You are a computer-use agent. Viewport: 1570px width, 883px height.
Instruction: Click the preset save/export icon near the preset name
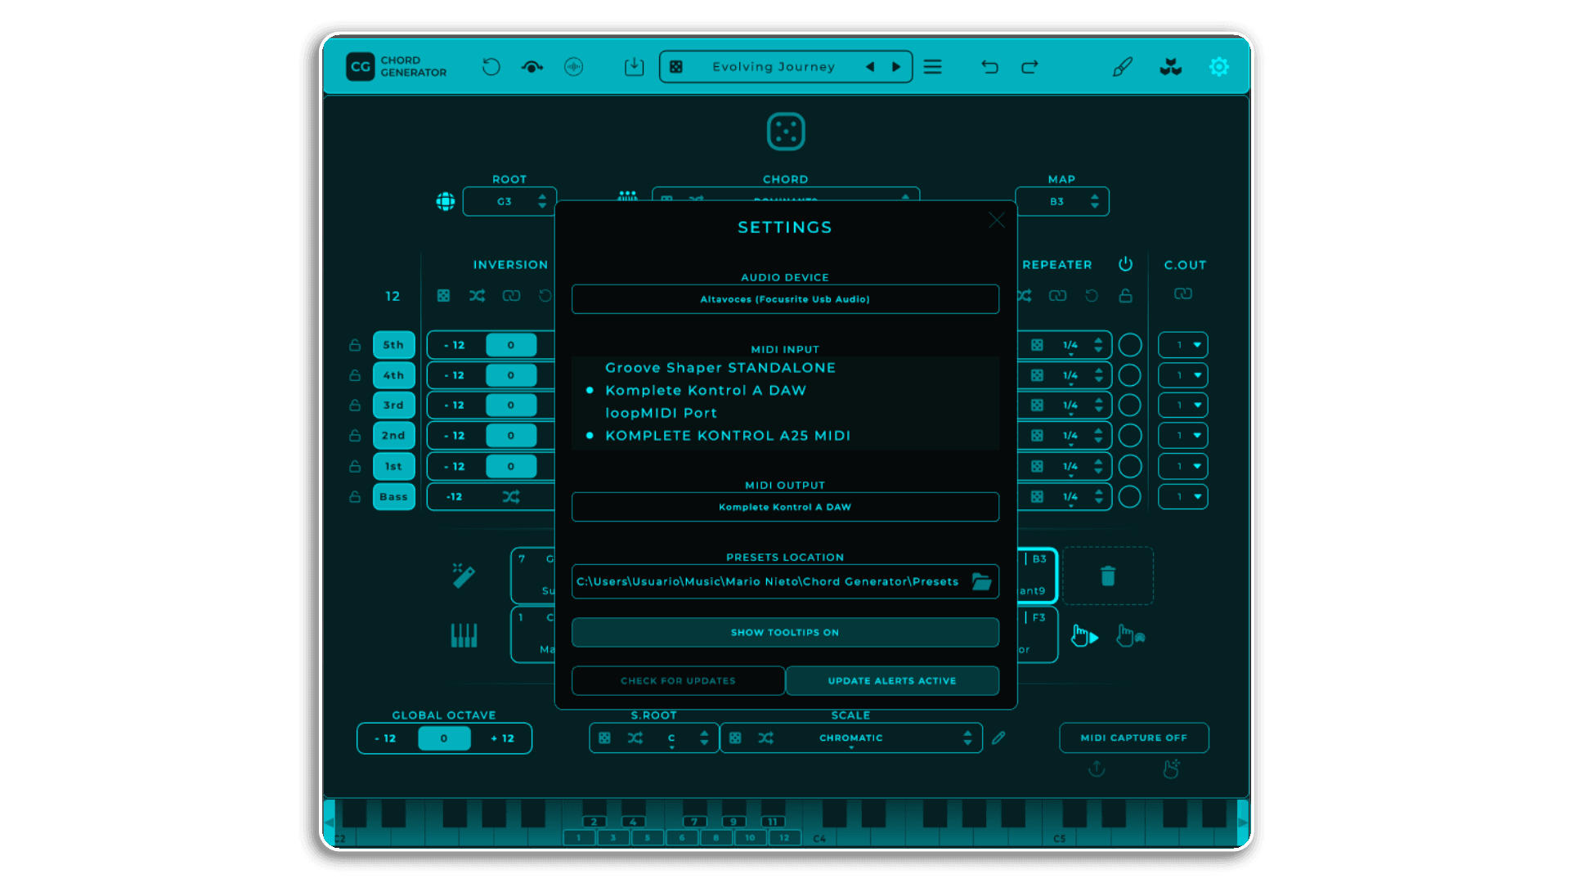[634, 66]
